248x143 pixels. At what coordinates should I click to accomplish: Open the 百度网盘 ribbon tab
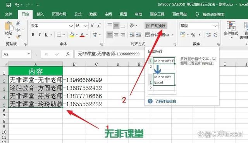(179, 14)
